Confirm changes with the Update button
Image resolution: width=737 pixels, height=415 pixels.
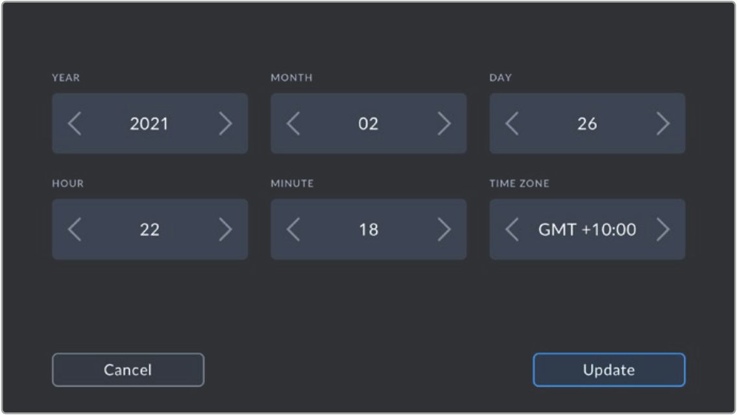coord(609,370)
